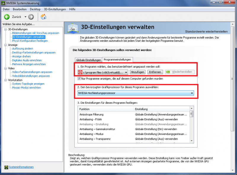Collapse the 3D-Einstellungen tree node
Image resolution: width=237 pixels, height=175 pixels.
coord(6,29)
